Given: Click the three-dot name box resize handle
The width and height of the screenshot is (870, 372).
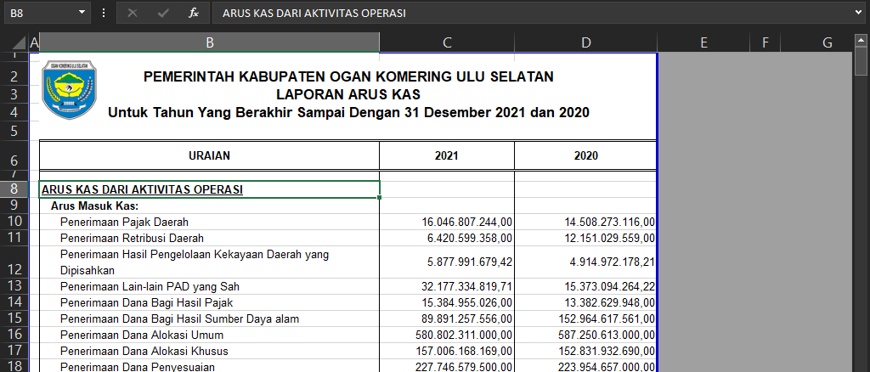Looking at the screenshot, I should 104,13.
